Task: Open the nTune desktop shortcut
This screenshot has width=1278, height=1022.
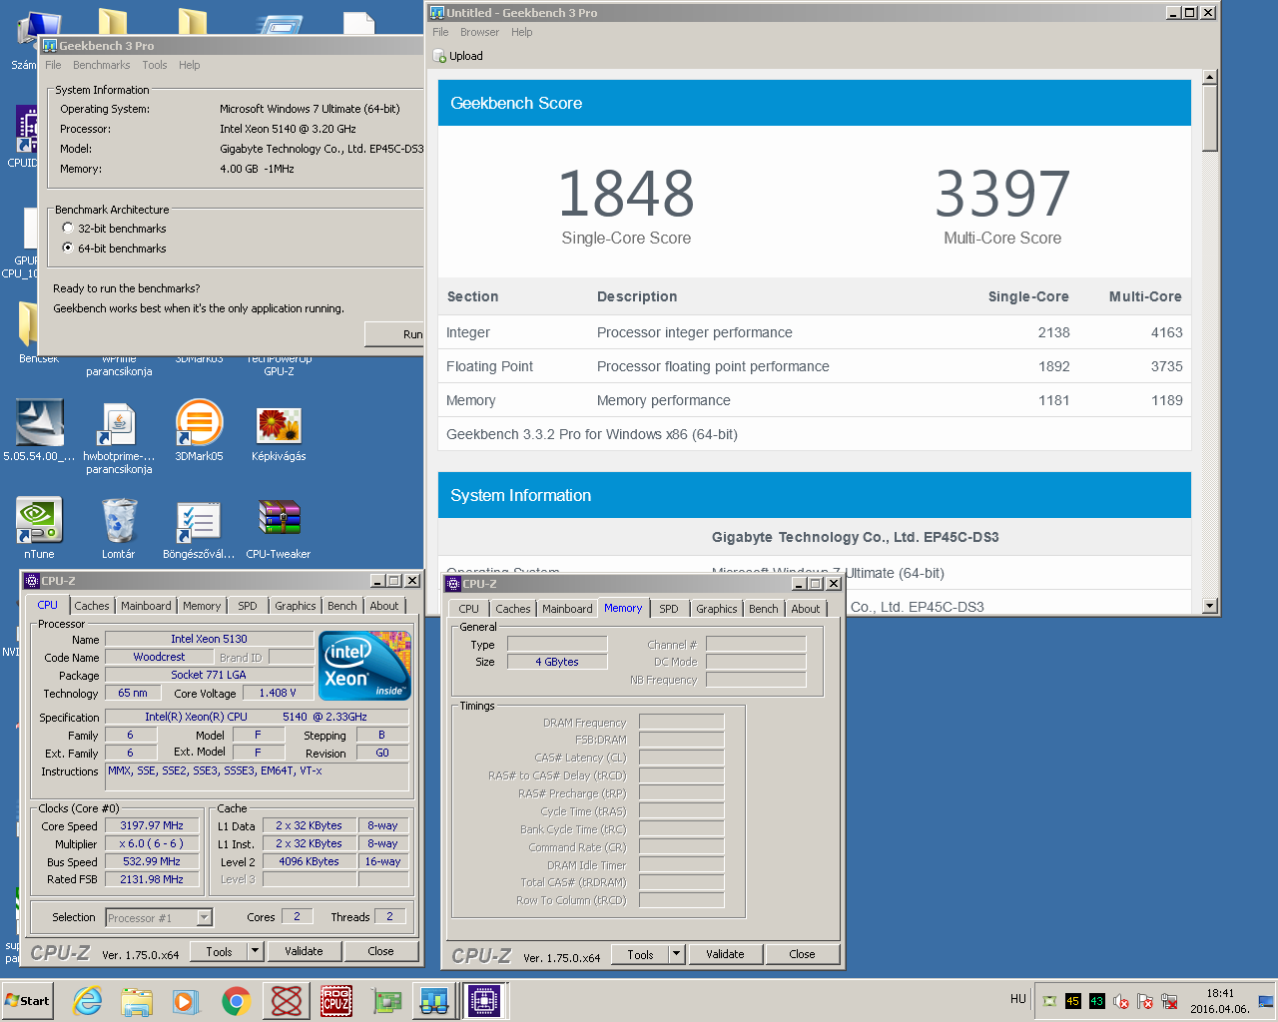Action: point(39,529)
